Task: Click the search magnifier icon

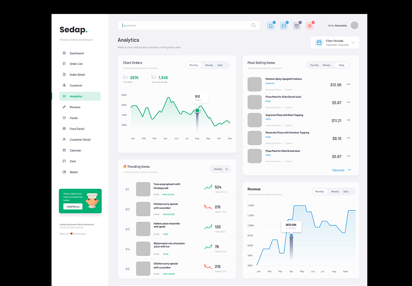Action: [x=253, y=25]
